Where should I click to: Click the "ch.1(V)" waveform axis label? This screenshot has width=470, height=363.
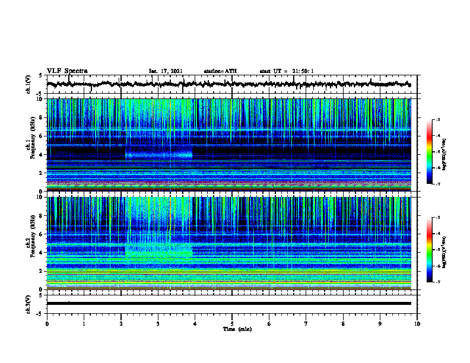pos(28,84)
